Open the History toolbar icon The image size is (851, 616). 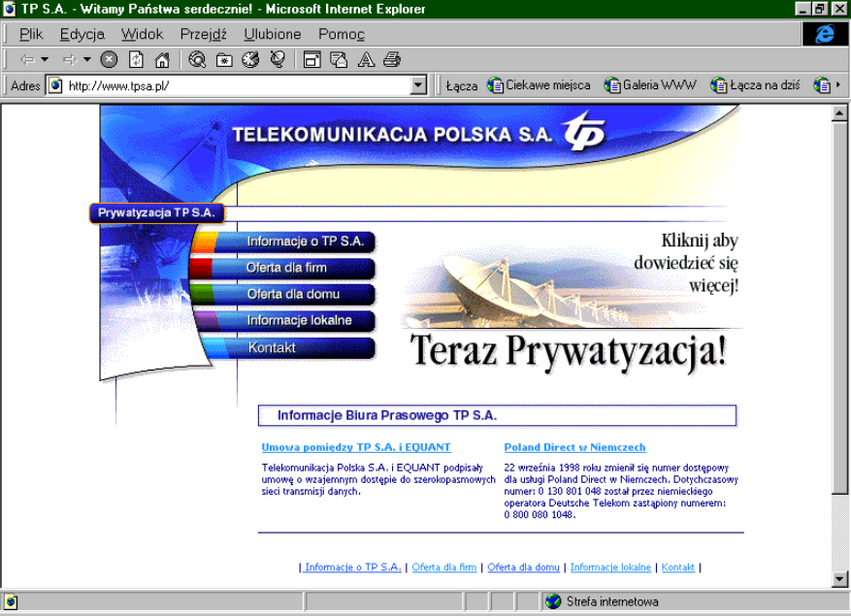coord(250,59)
